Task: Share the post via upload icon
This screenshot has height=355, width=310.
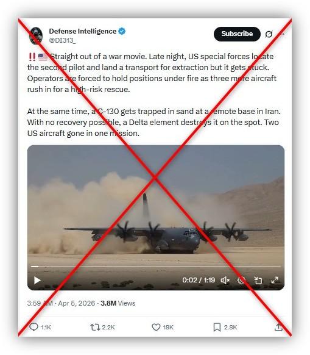Action: click(x=278, y=327)
